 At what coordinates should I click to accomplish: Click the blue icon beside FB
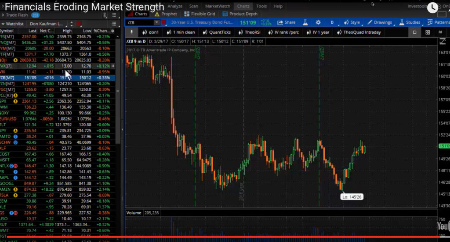15,172
